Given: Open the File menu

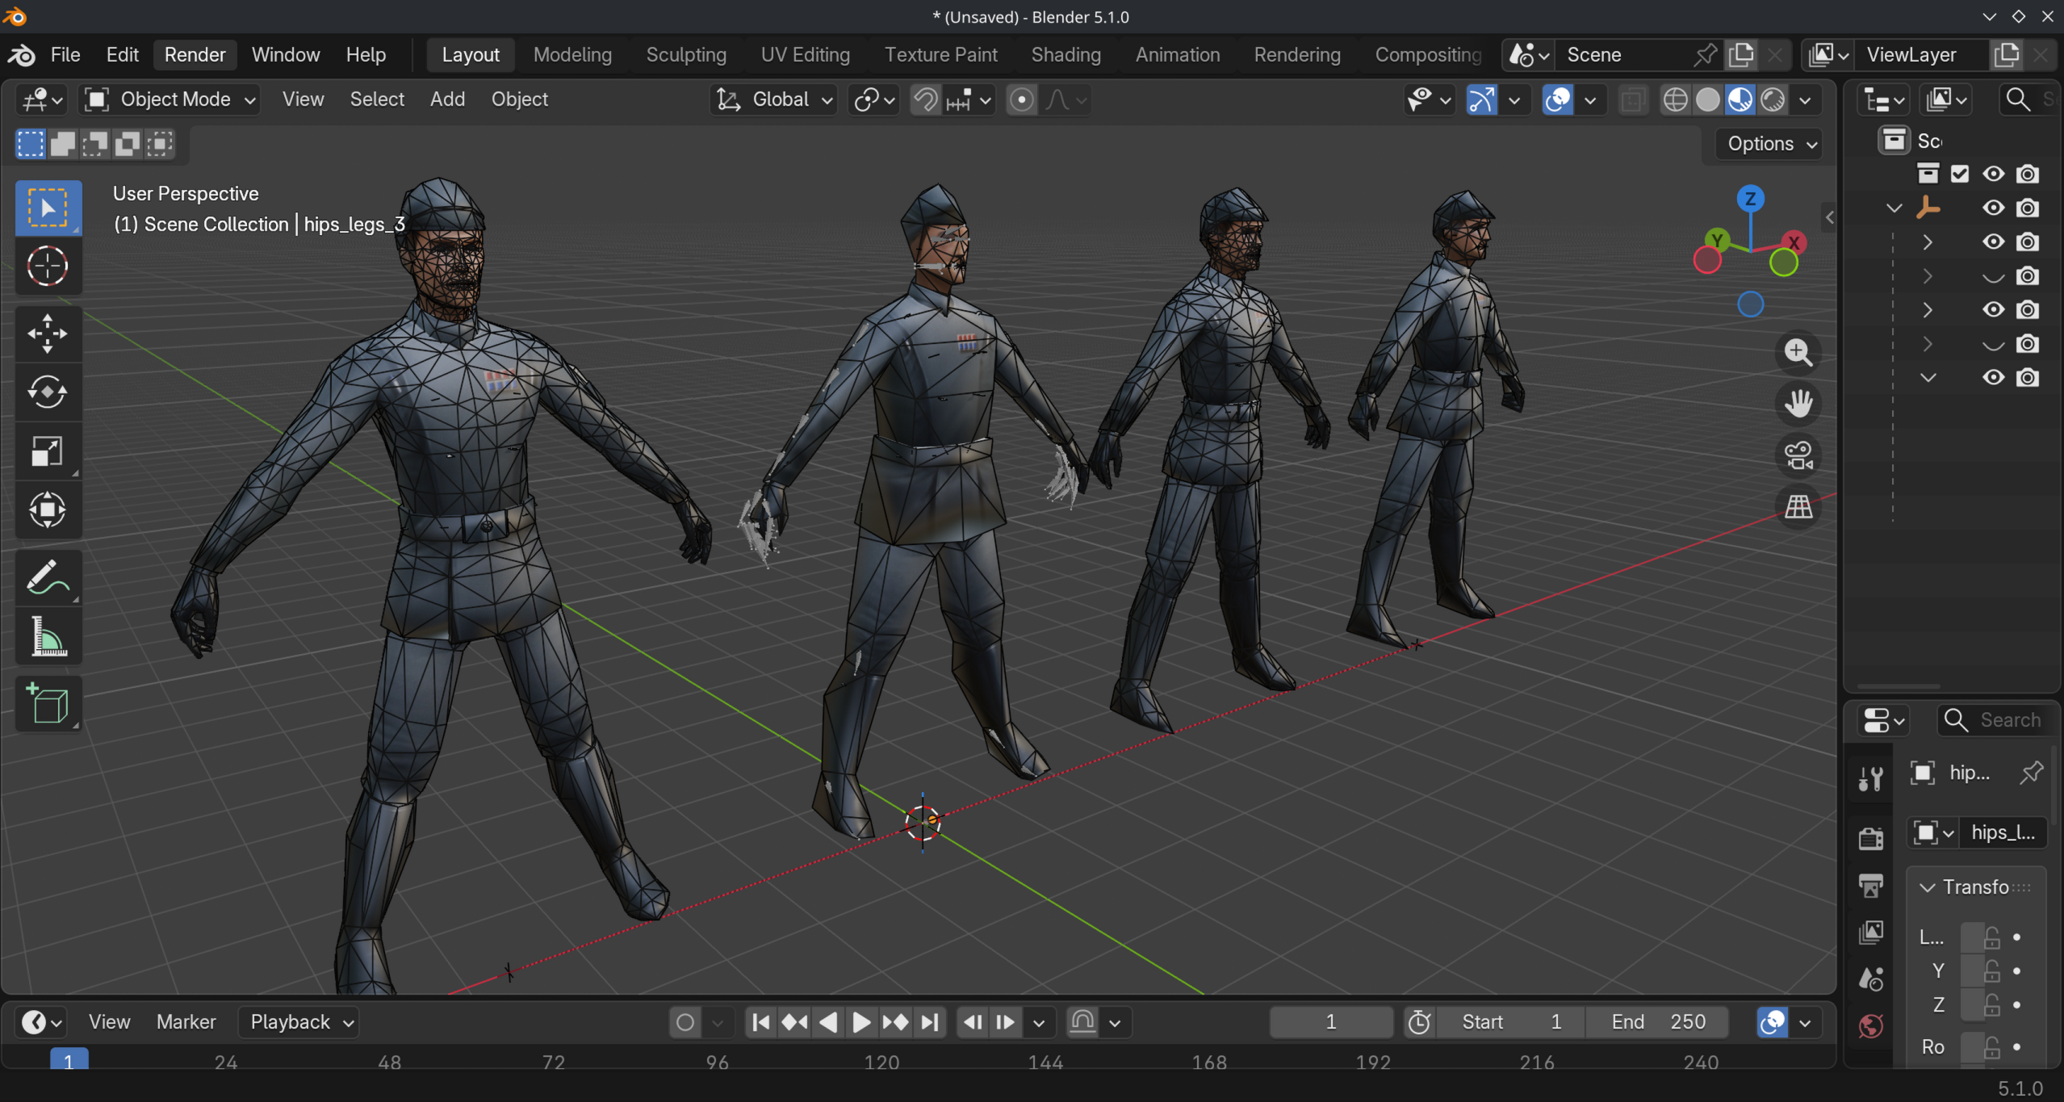Looking at the screenshot, I should [65, 55].
